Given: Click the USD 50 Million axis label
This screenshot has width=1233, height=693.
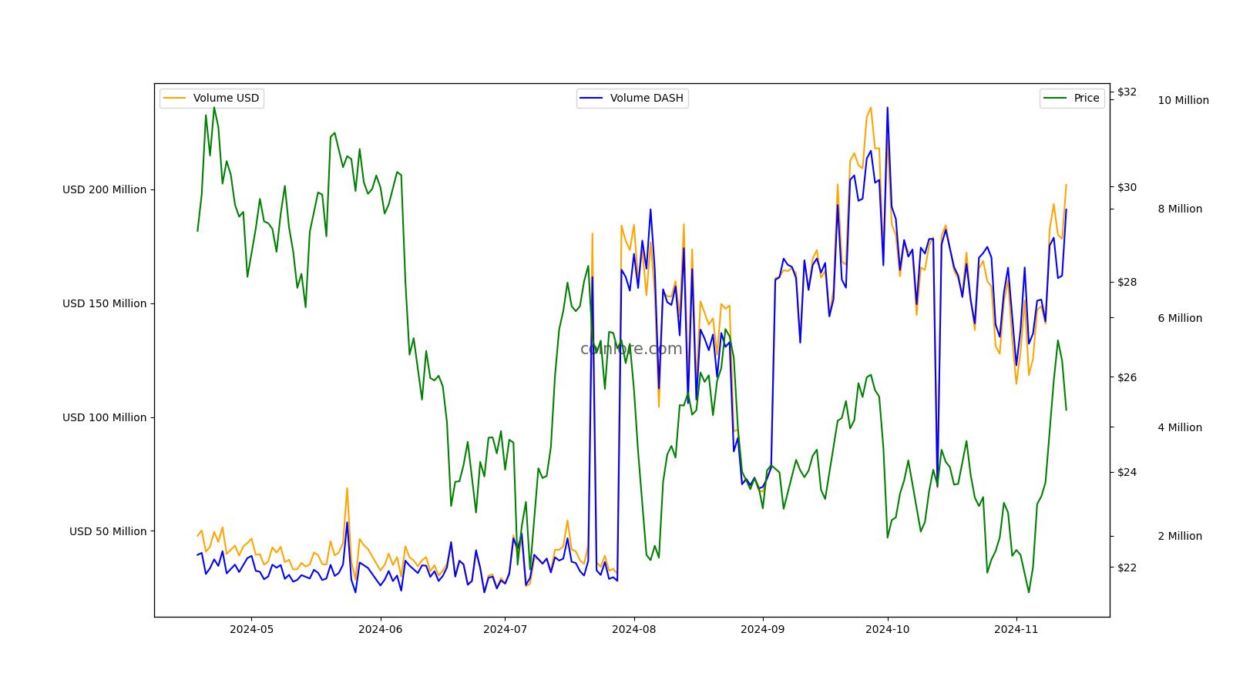Looking at the screenshot, I should 108,532.
